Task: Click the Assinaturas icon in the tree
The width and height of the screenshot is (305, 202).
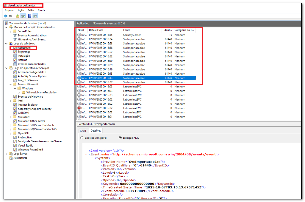Action: [x=11, y=158]
